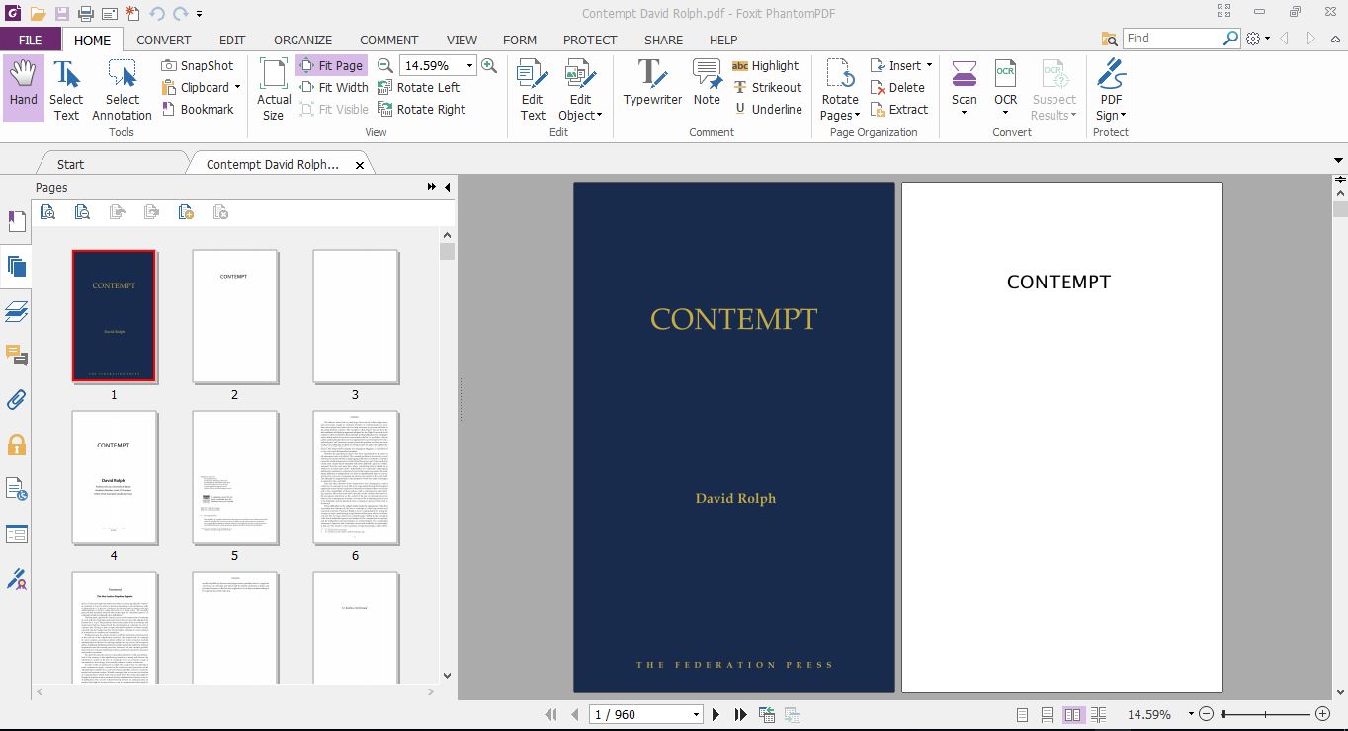Take a SnapShot of the page

point(198,65)
